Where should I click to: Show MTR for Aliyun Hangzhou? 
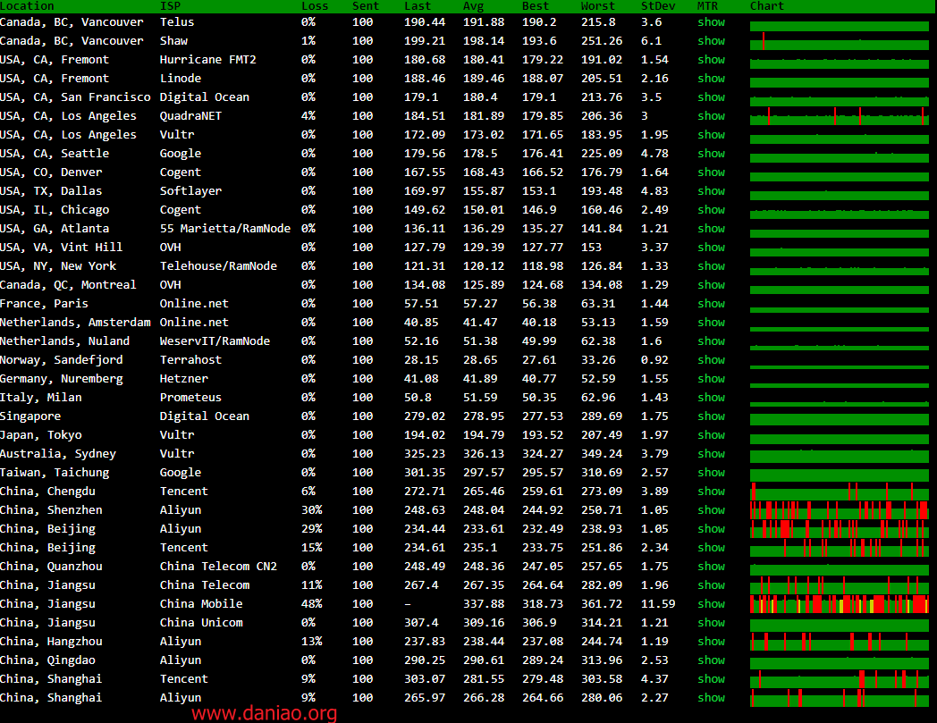[x=711, y=641]
